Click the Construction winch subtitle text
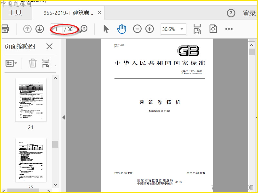The height and width of the screenshot is (193, 258). tap(160, 111)
